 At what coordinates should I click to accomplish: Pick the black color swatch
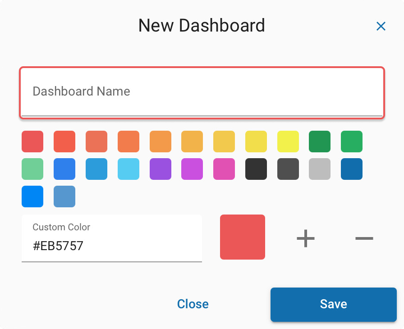[x=256, y=169]
